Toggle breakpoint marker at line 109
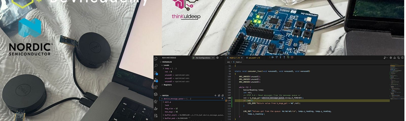Screen dimensions: 406x121 click(226, 101)
